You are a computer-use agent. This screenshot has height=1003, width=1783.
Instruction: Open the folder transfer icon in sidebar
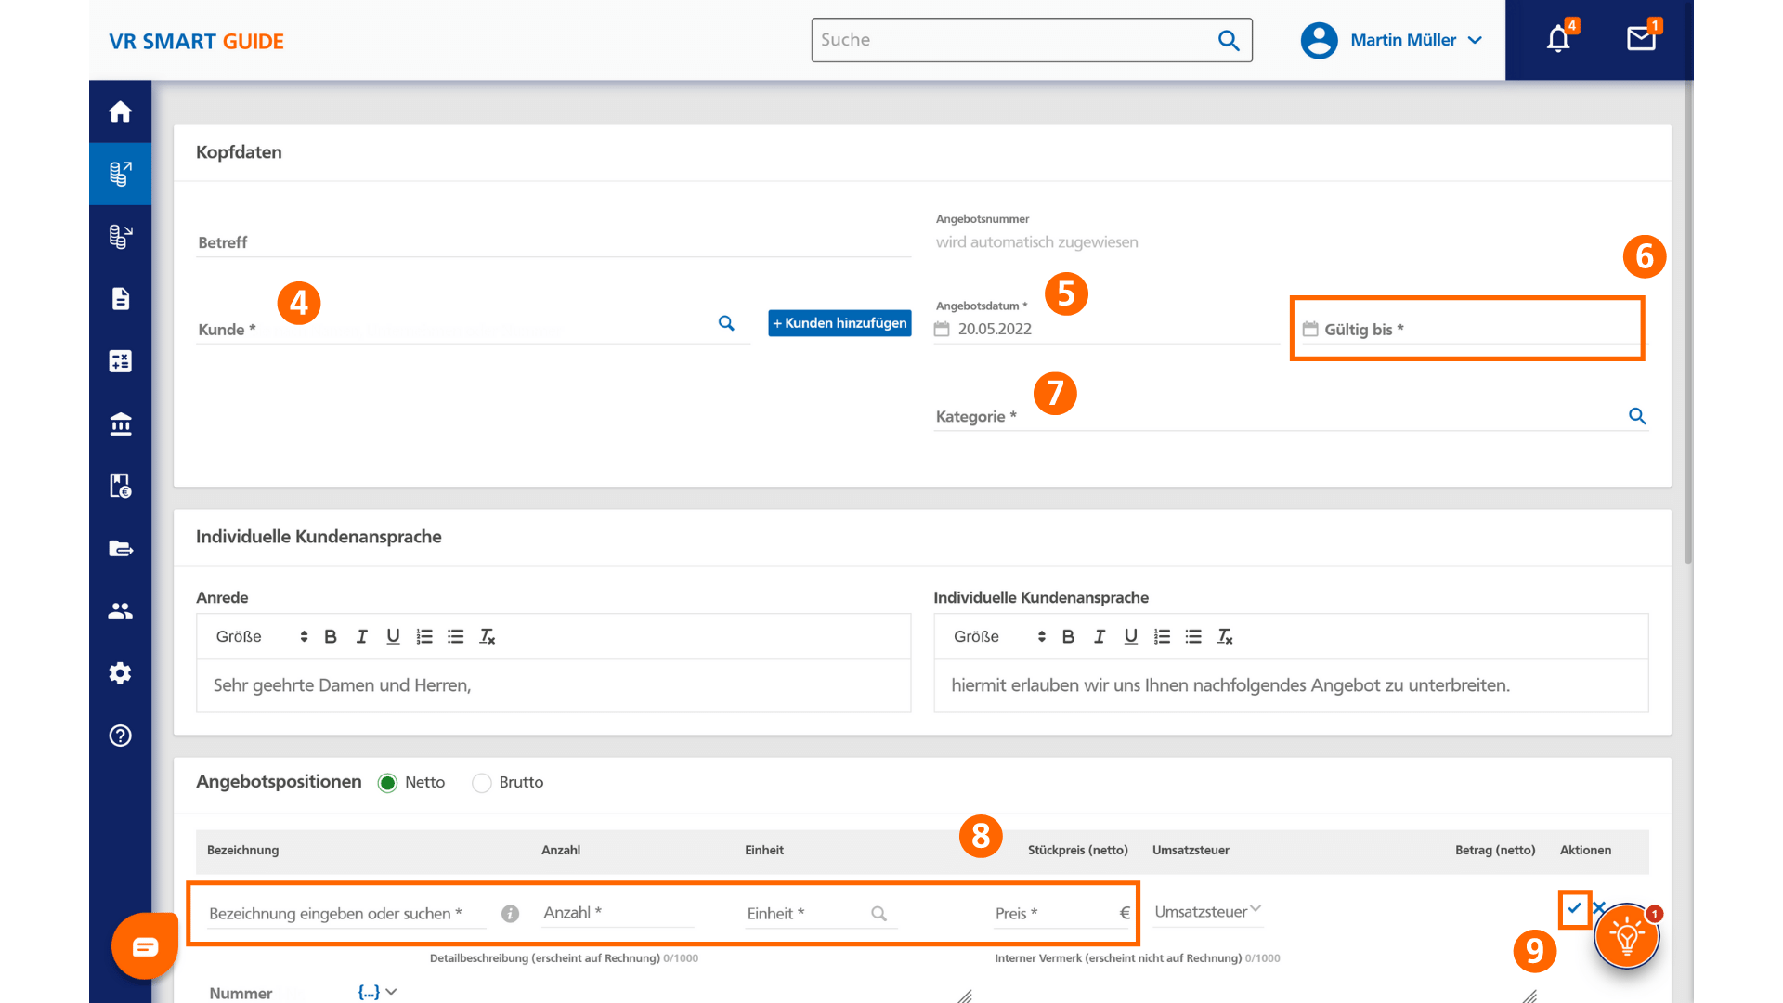[120, 548]
